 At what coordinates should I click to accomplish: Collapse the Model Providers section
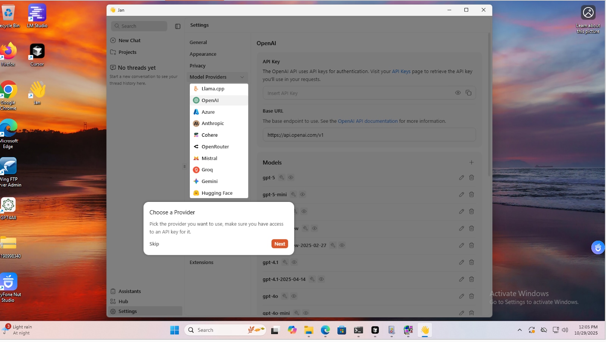coord(242,77)
